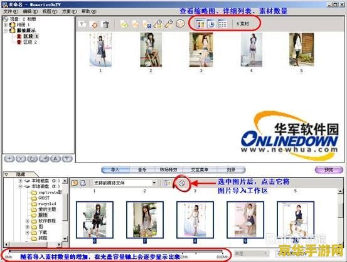This screenshot has height=262, width=347.
Task: Click the add plus button below album tree
Action: (x=9, y=159)
